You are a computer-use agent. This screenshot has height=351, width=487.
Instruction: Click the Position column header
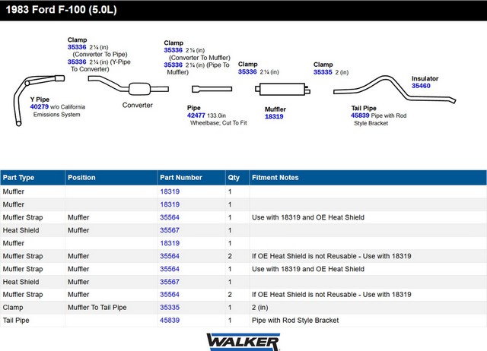(111, 178)
